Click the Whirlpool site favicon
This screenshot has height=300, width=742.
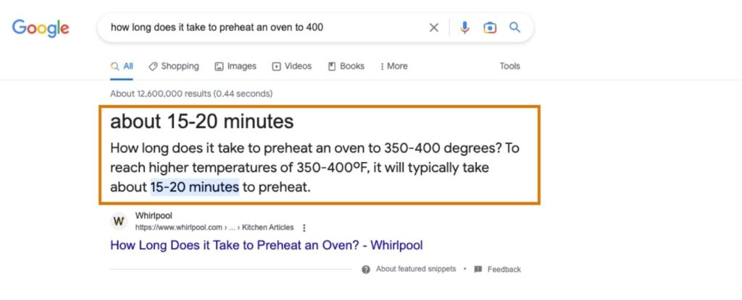tap(120, 221)
